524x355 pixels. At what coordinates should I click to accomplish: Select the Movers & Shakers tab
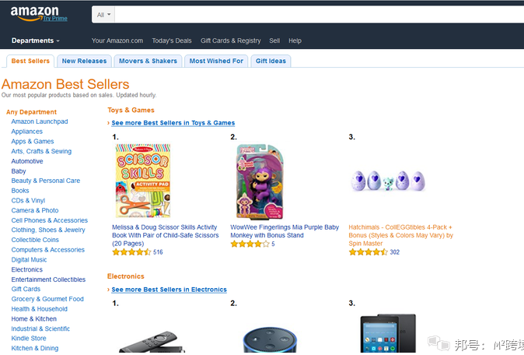pyautogui.click(x=148, y=61)
